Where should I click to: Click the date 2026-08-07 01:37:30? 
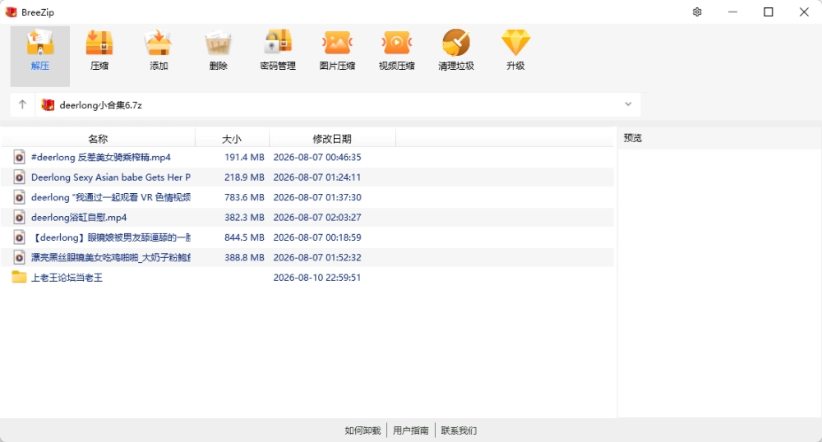pyautogui.click(x=317, y=197)
